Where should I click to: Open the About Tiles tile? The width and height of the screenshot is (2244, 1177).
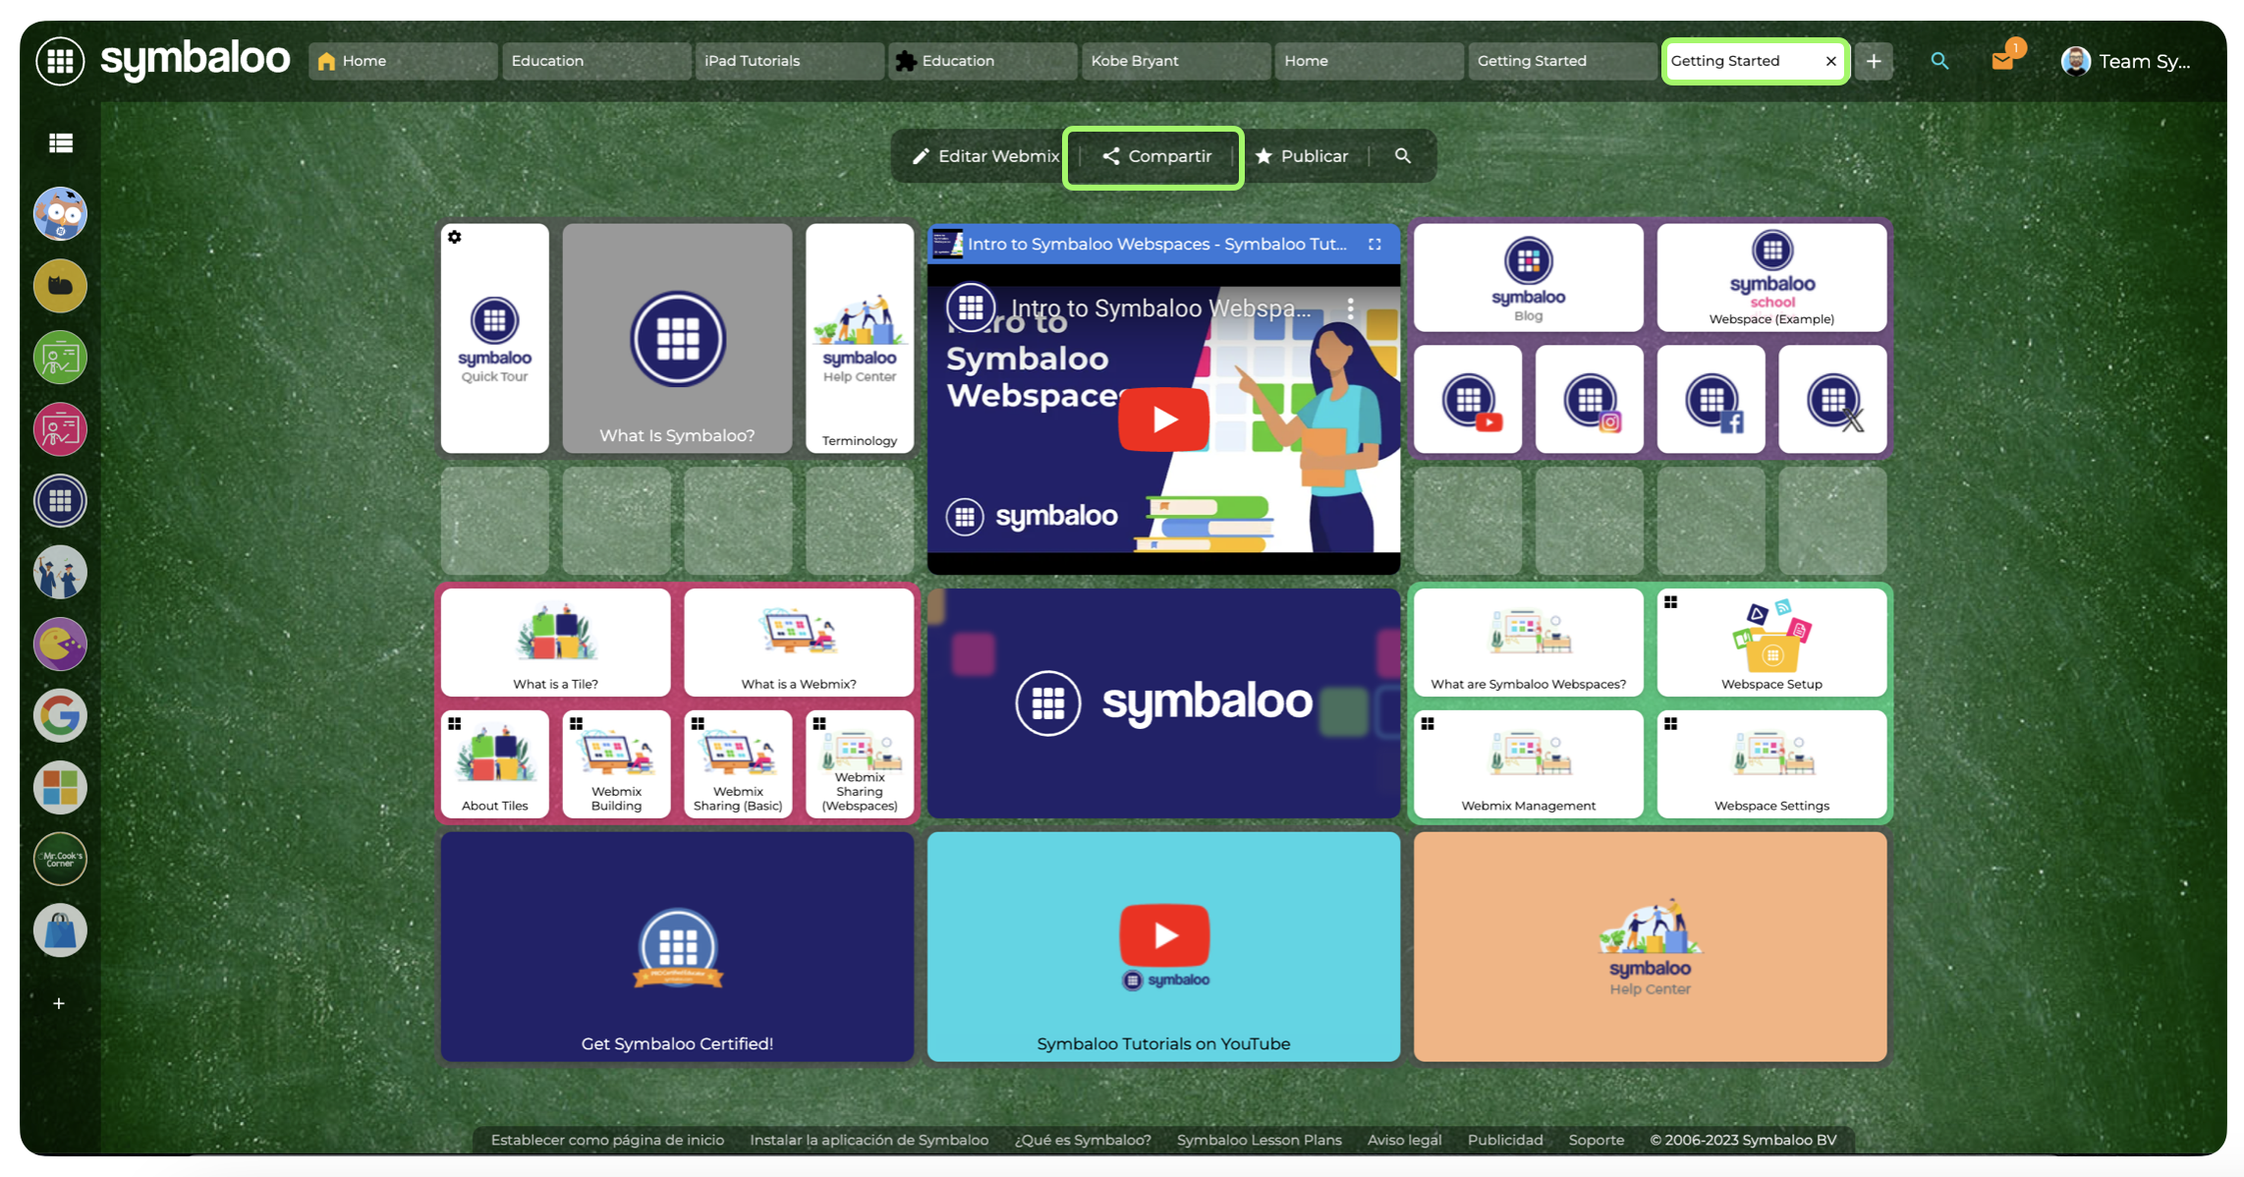495,764
